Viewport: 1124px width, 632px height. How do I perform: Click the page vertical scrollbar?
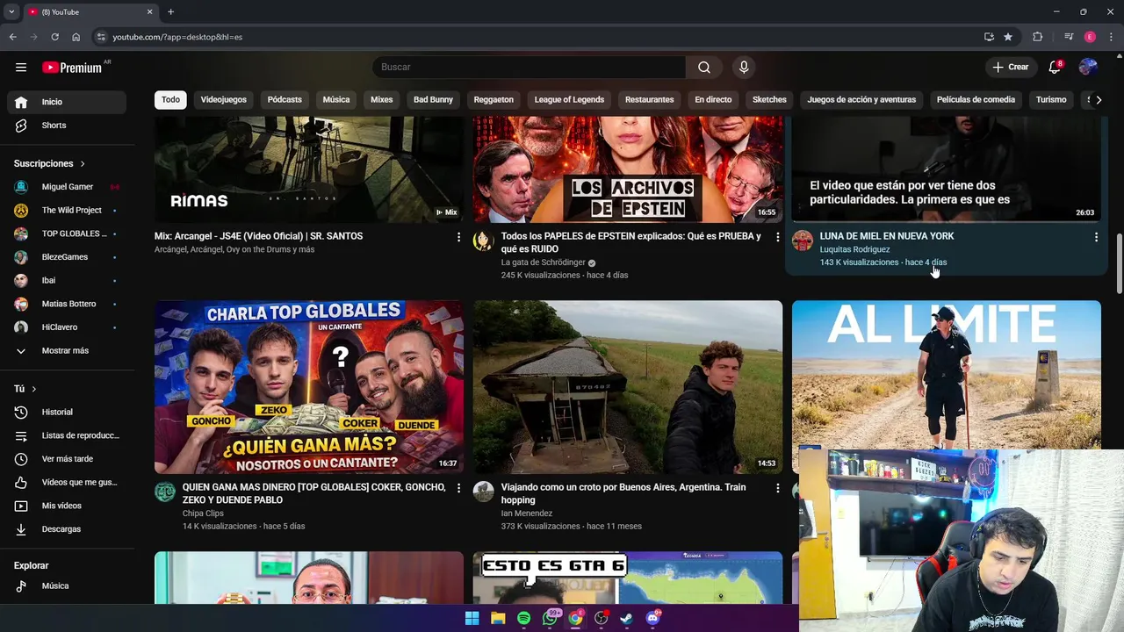[x=1119, y=264]
